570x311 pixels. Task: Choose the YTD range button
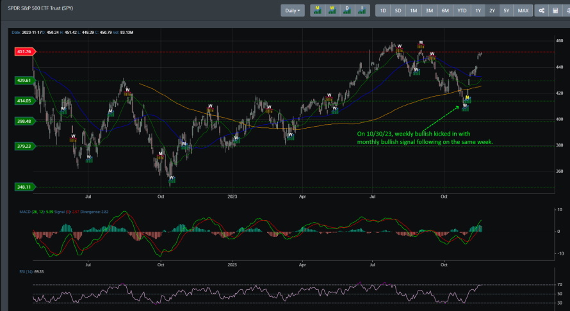(x=462, y=10)
